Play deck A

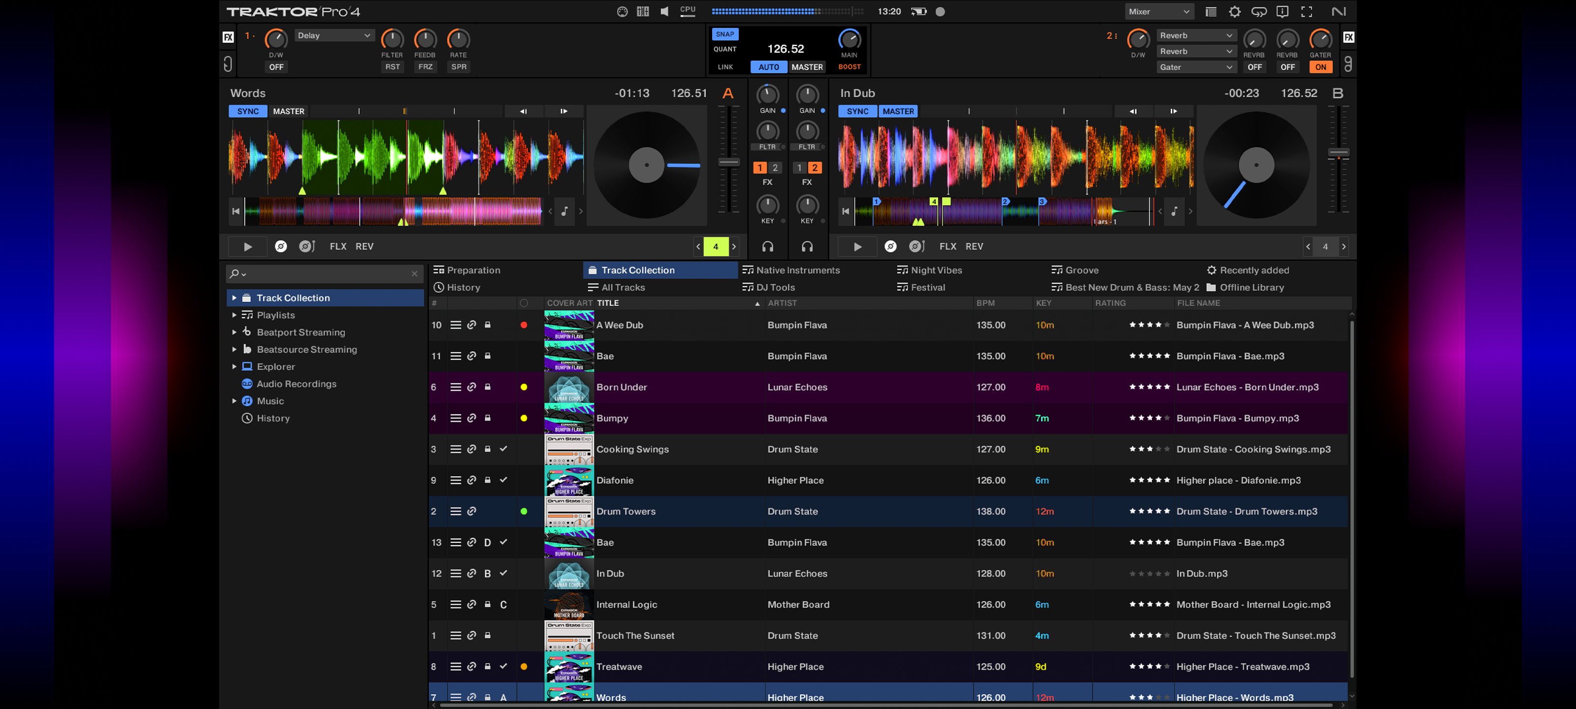[247, 247]
